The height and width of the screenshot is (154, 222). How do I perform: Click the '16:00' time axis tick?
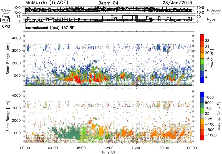click(136, 148)
